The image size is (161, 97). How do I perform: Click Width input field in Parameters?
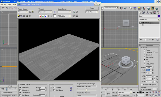149,70
